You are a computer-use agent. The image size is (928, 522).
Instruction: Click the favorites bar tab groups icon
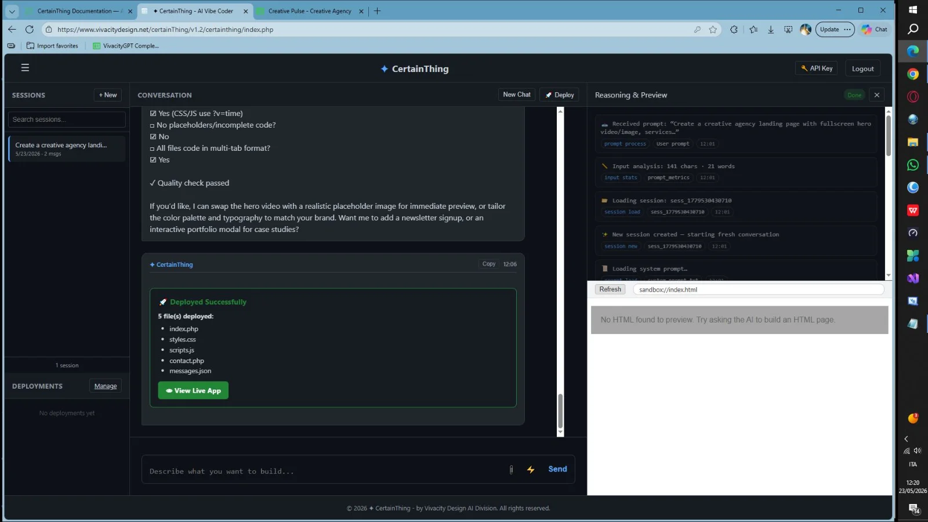tap(11, 46)
